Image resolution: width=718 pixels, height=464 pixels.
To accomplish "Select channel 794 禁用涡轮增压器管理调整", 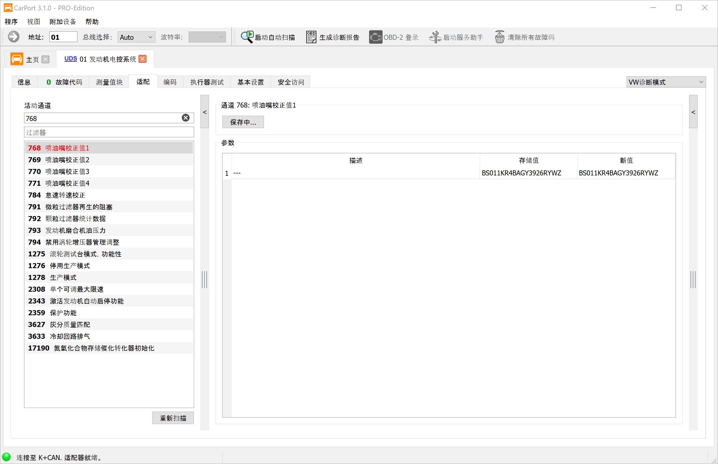I will (109, 242).
